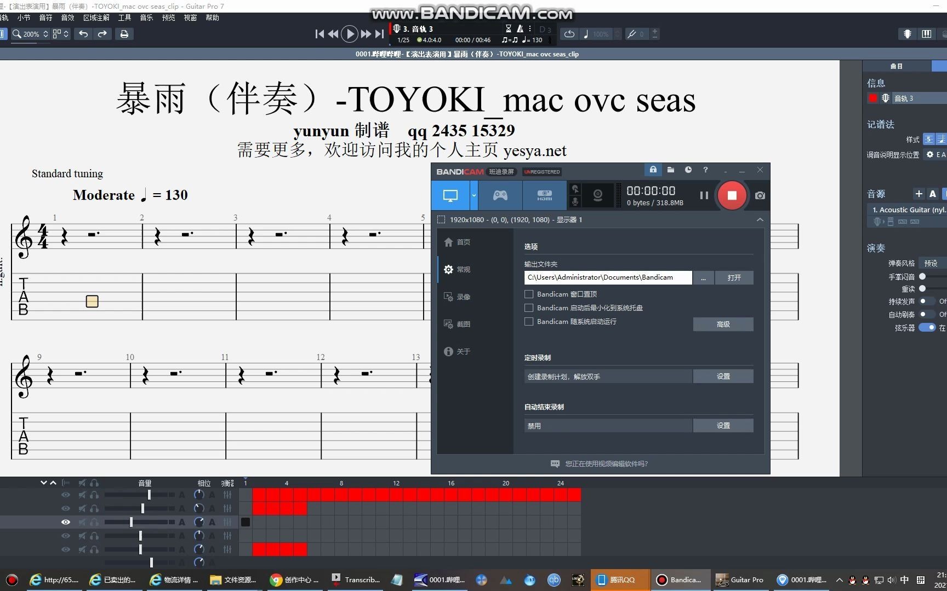Adjust selected track 3 pan knob
Viewport: 947px width, 591px height.
tap(199, 522)
